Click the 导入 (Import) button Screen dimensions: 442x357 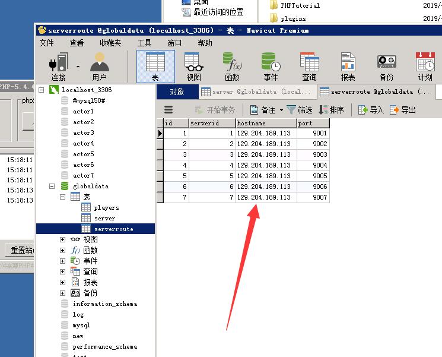(x=371, y=110)
